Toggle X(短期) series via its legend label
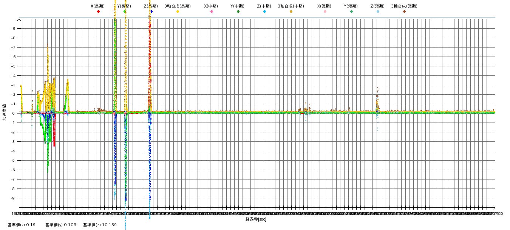 [x=325, y=6]
